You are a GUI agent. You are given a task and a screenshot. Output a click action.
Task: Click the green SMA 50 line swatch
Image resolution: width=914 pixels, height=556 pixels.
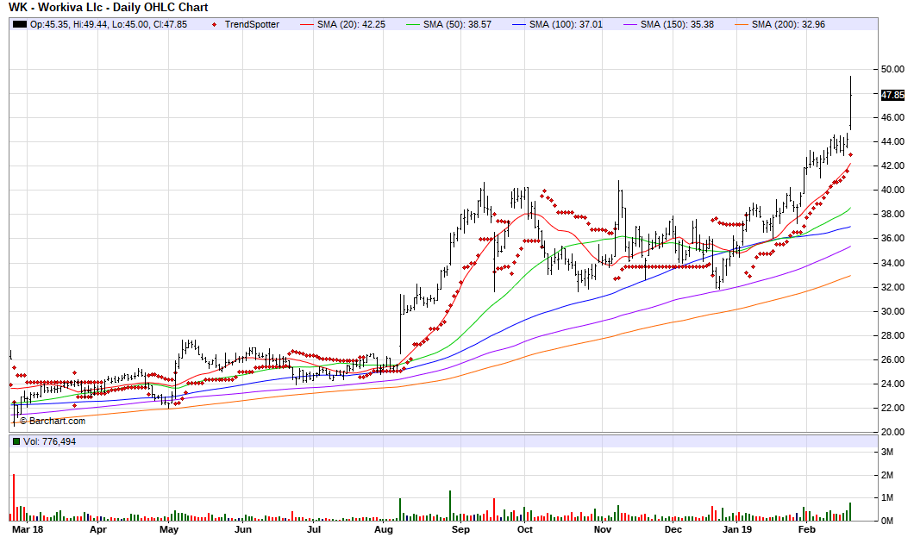click(413, 24)
